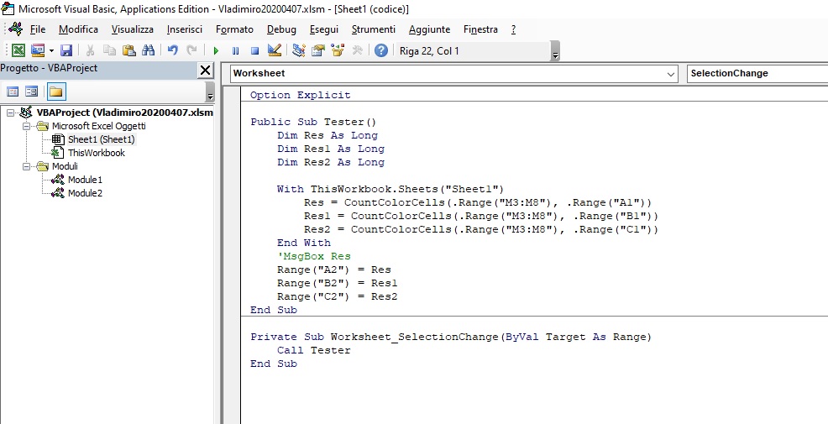This screenshot has width=828, height=424.
Task: Open the Visualizza menu
Action: click(x=133, y=29)
